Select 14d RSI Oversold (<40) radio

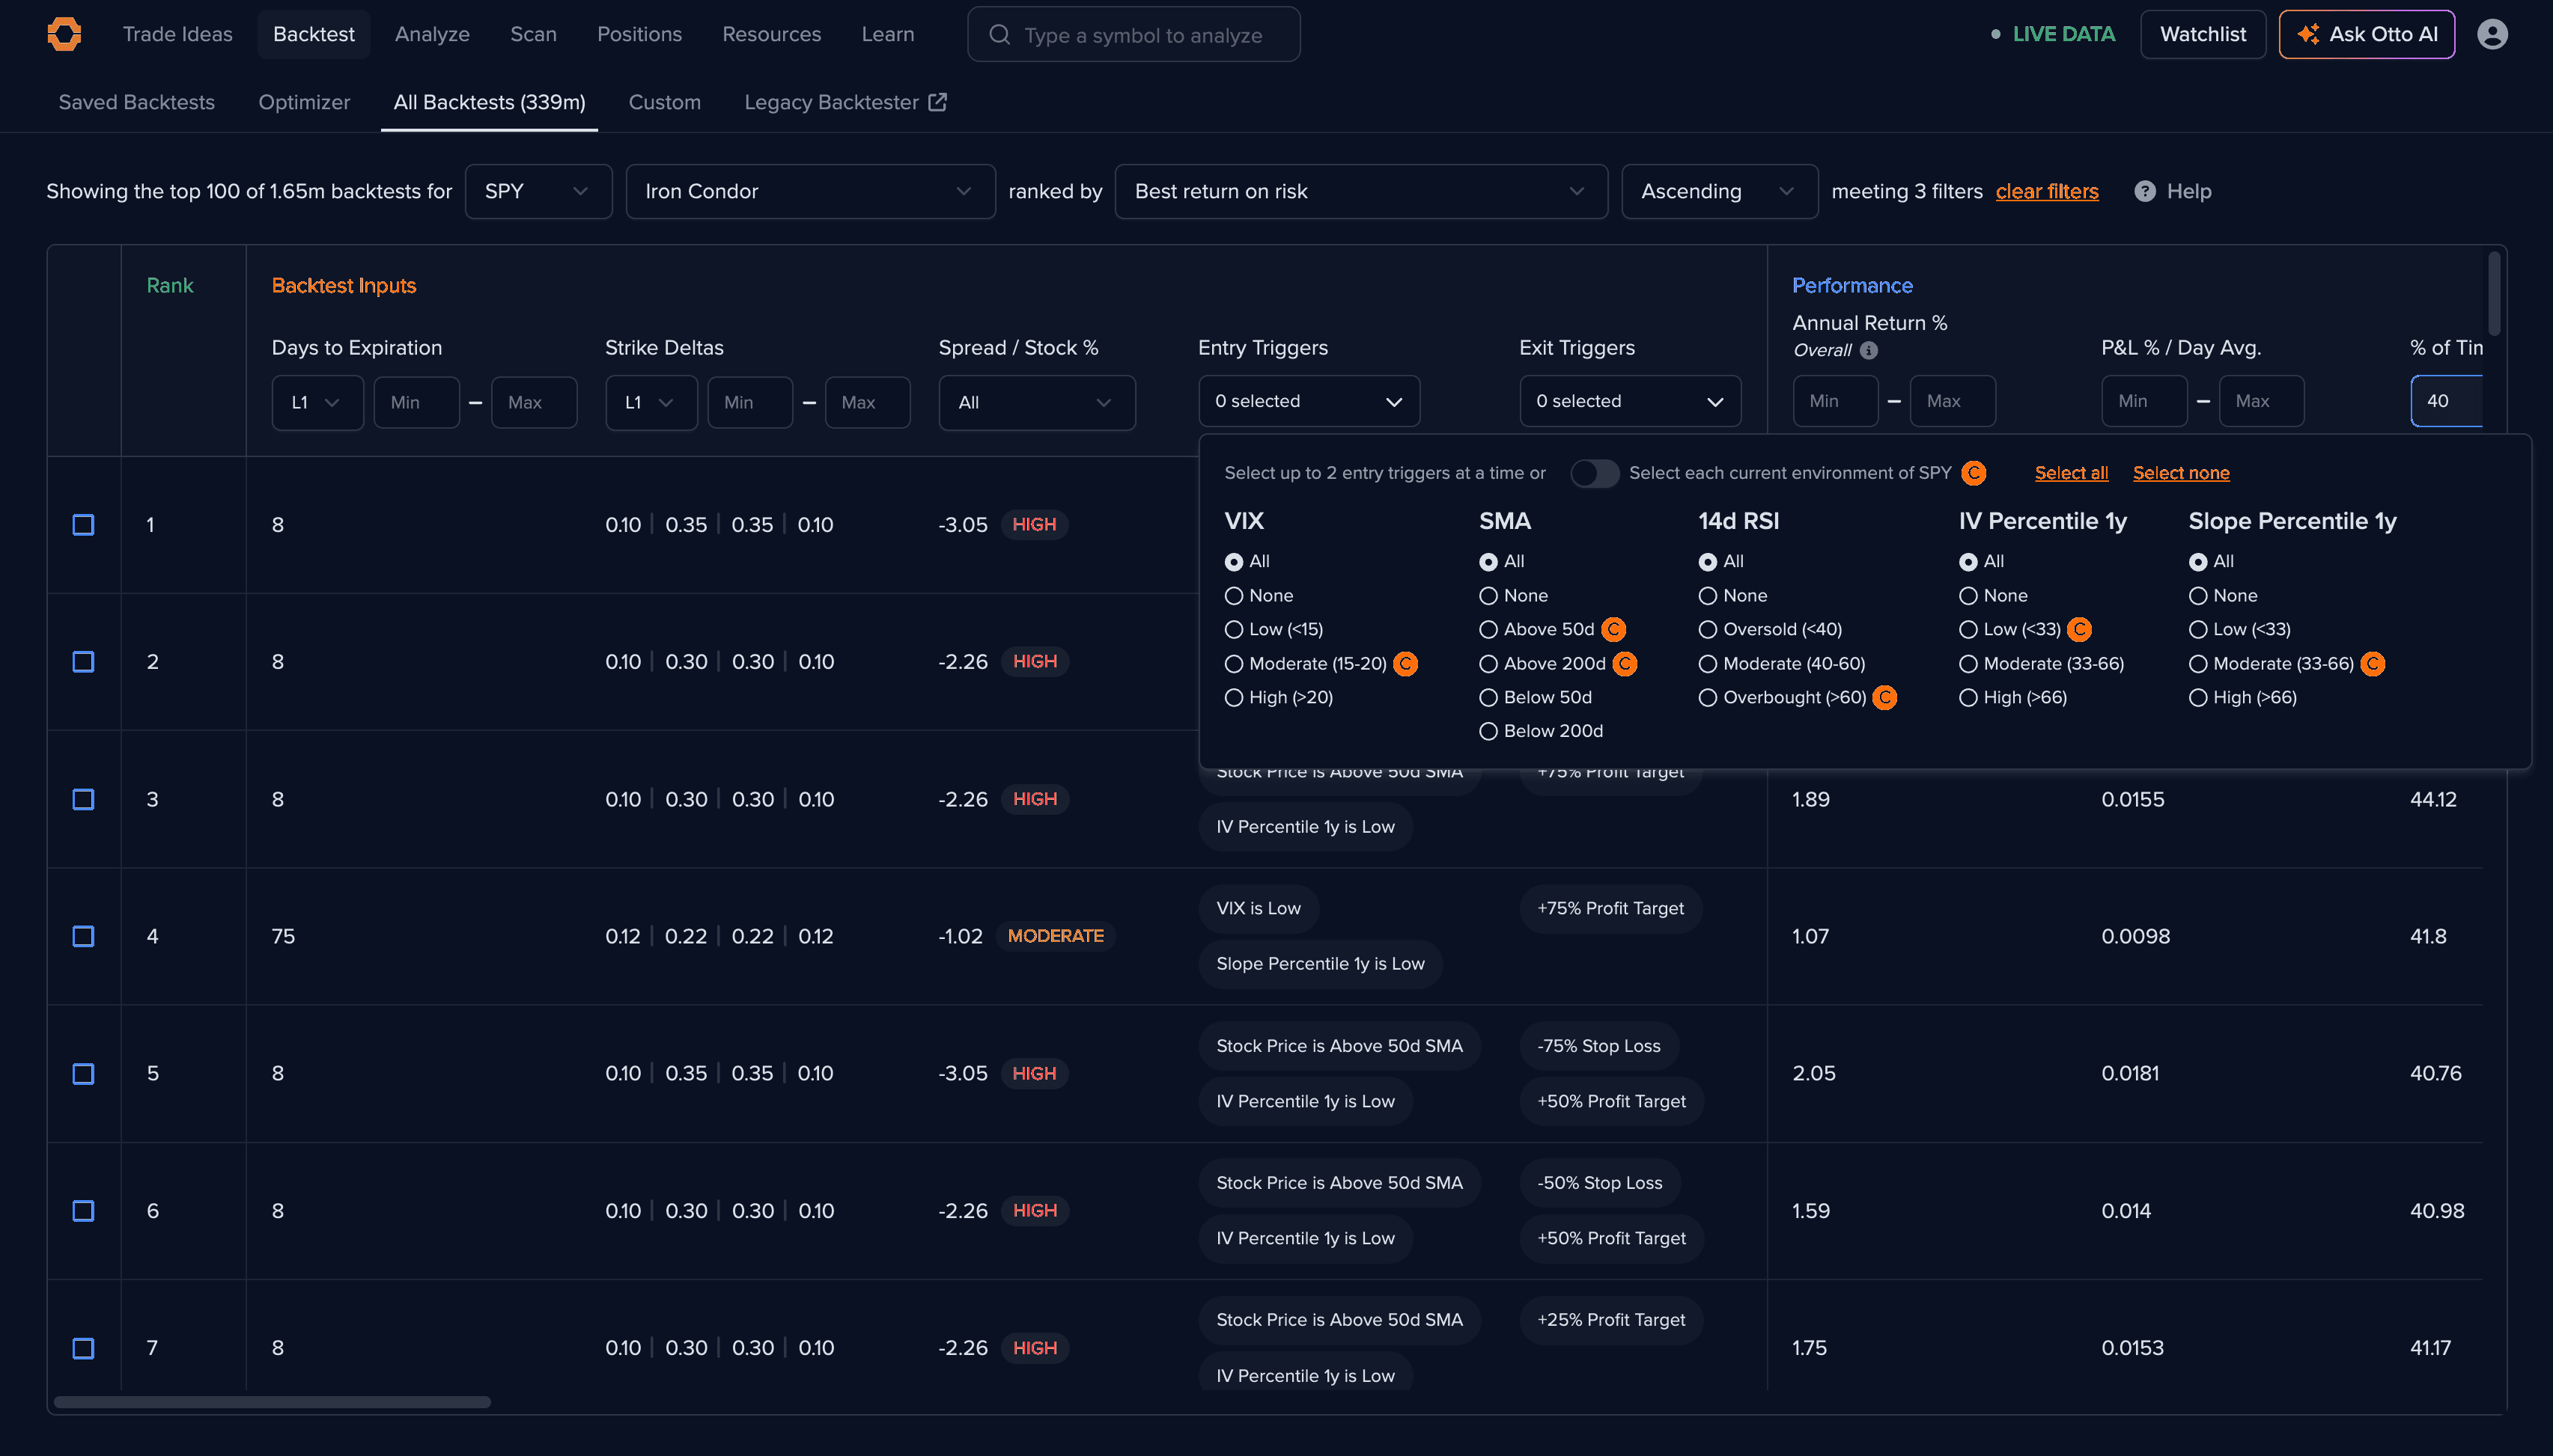point(1708,630)
